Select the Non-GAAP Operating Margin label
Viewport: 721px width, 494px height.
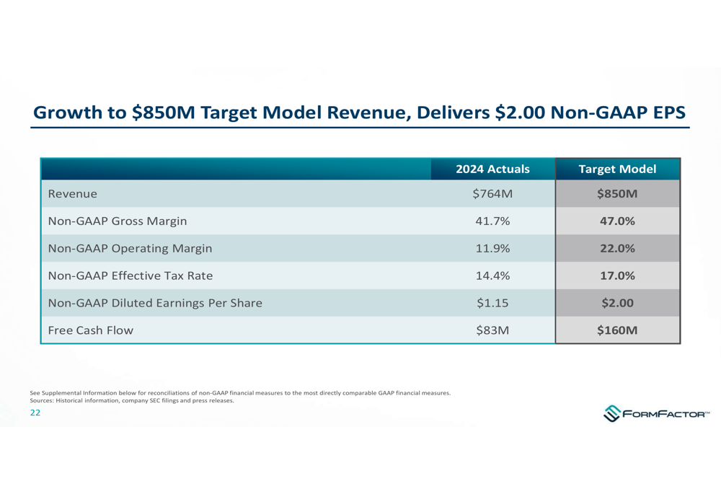click(130, 249)
